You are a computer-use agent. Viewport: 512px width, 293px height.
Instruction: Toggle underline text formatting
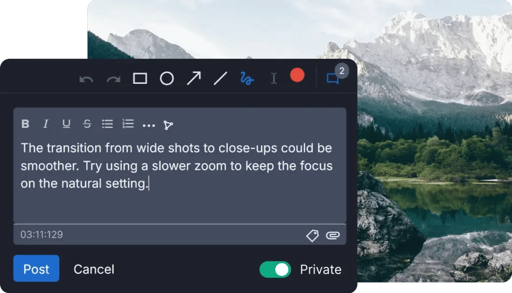(x=66, y=124)
